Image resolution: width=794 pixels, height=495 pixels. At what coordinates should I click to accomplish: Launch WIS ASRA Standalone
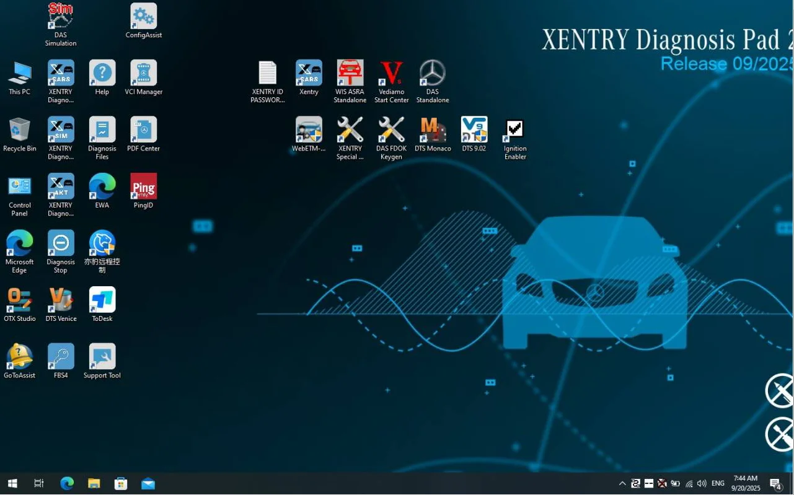pos(350,82)
